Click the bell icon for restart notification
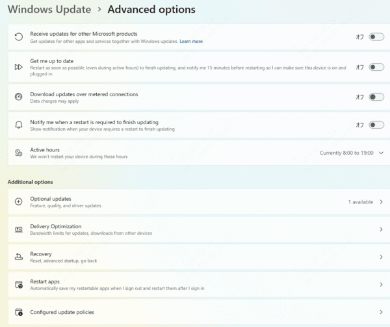Screen dimensions: 390x327 (19, 125)
